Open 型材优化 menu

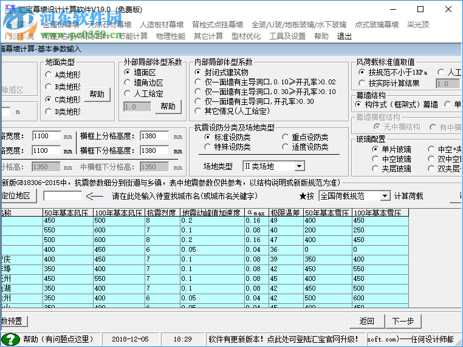point(246,36)
